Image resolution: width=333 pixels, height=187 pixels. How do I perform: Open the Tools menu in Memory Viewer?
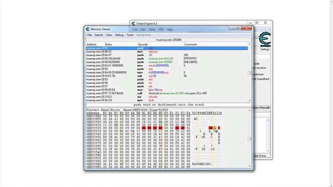pos(130,35)
